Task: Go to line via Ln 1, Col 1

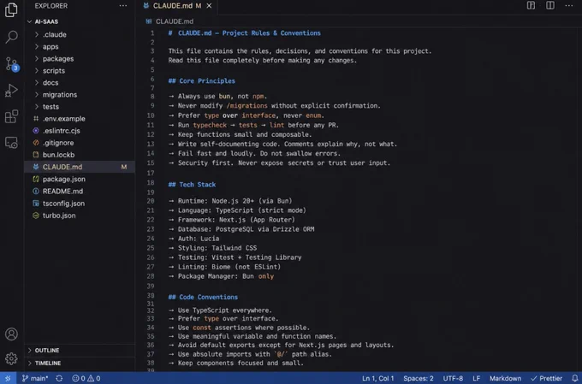Action: (x=377, y=378)
